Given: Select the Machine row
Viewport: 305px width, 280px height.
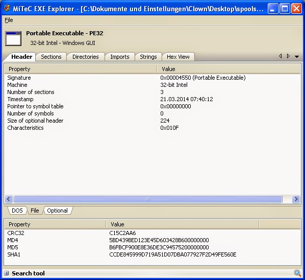Looking at the screenshot, I should pos(152,85).
